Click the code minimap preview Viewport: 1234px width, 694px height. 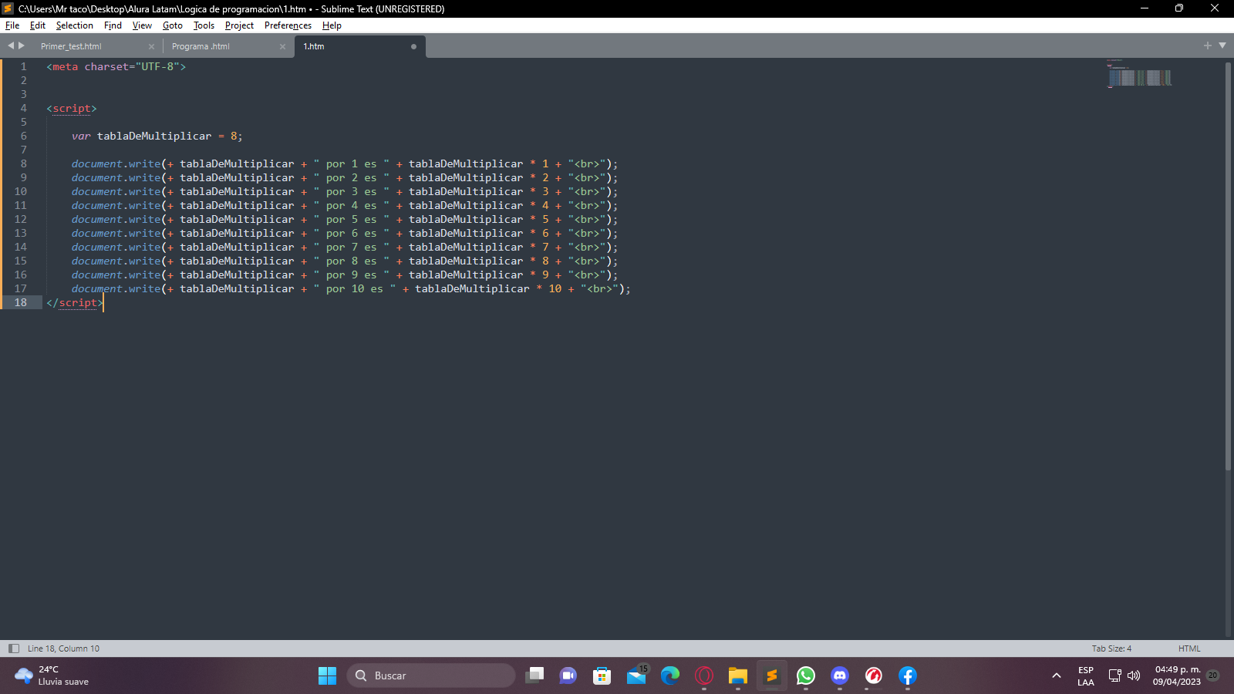pos(1140,74)
